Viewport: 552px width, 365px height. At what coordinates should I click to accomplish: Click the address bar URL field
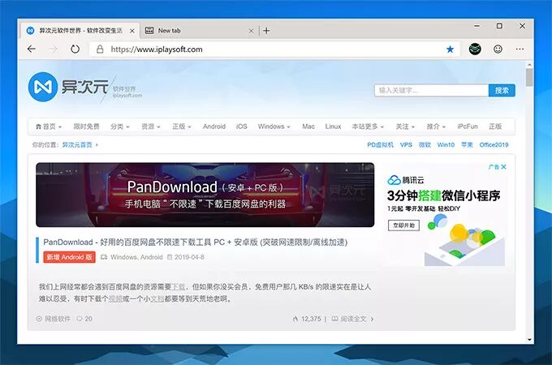tap(274, 49)
